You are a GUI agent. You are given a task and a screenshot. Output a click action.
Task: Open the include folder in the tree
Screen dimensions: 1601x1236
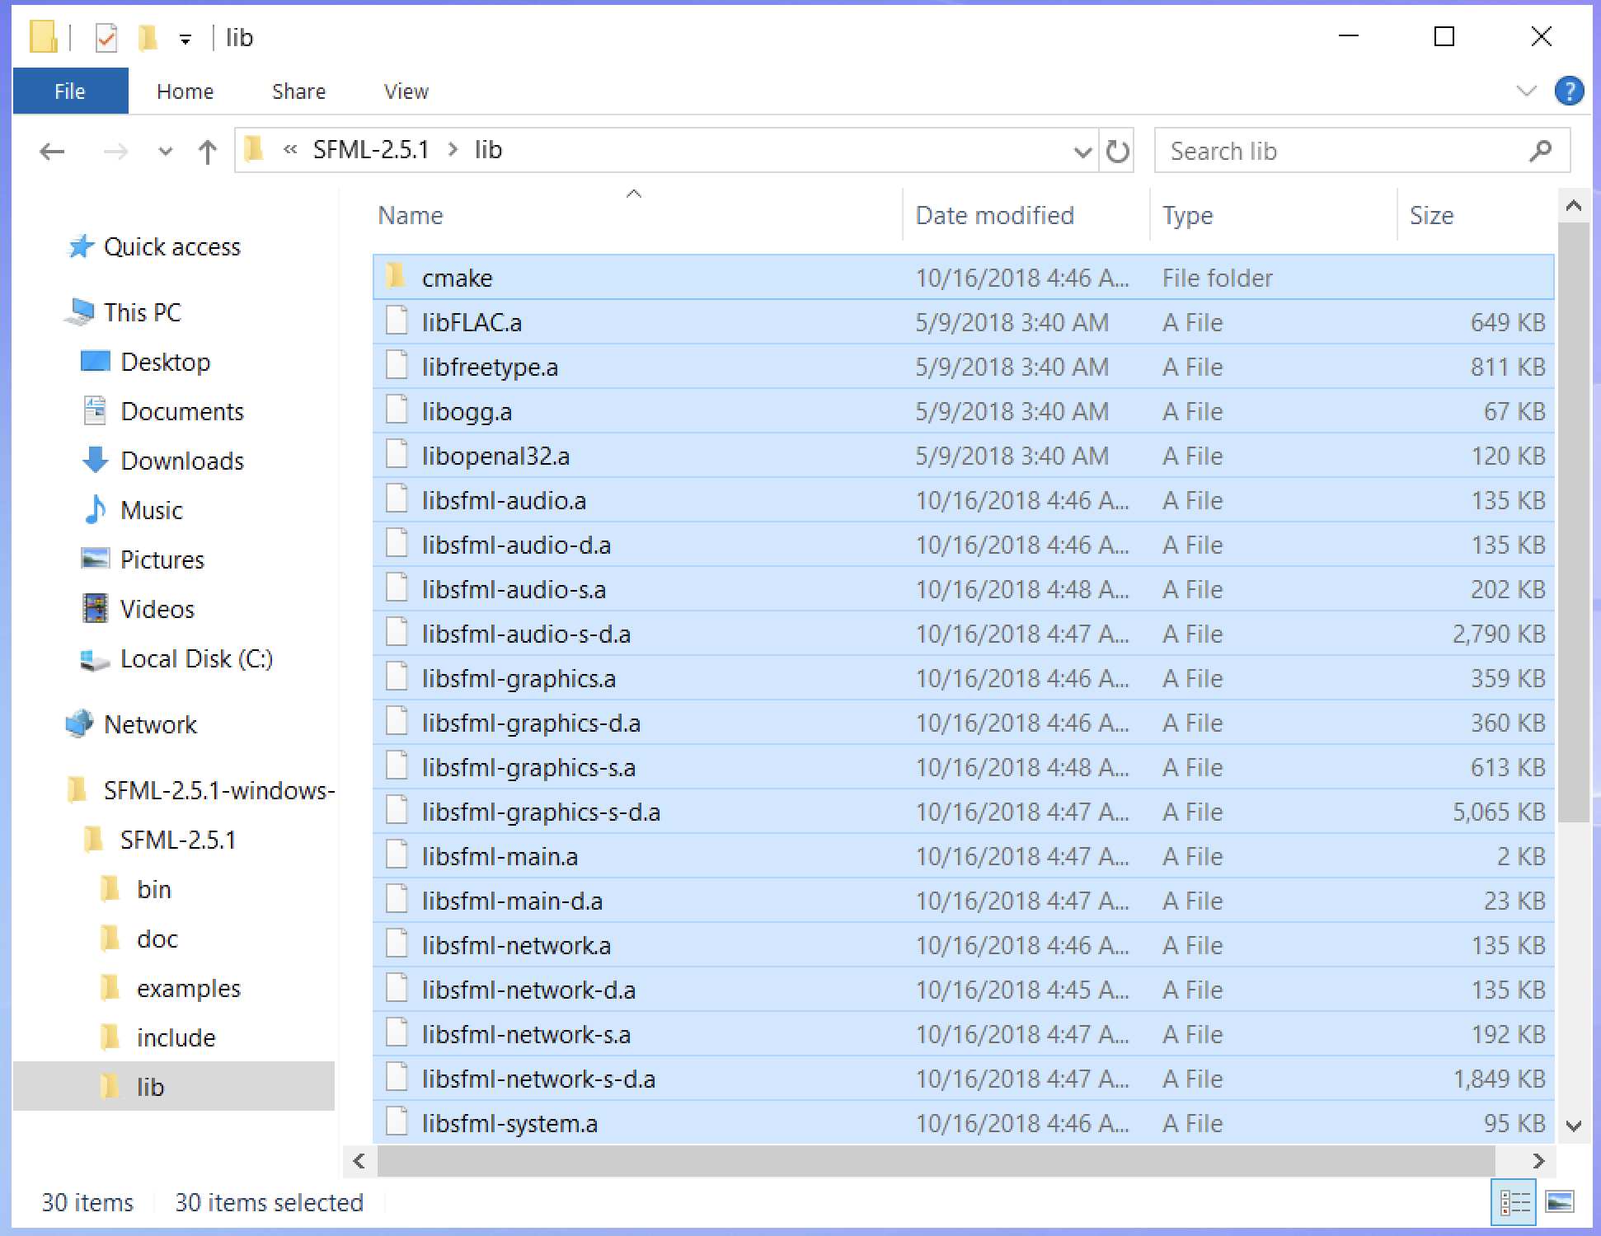click(x=176, y=1037)
